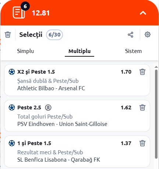The width and height of the screenshot is (159, 169).
Task: Remove the PSV Eindhoven - Union Saint-Gilloise selection
Action: pos(142,108)
